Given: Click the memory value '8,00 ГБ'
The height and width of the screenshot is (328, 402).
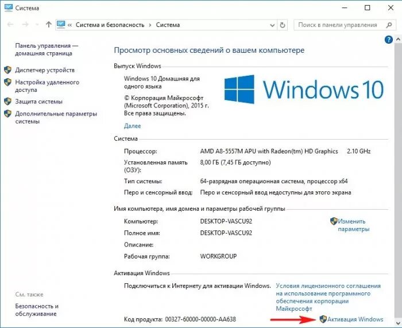Looking at the screenshot, I should pyautogui.click(x=210, y=163).
